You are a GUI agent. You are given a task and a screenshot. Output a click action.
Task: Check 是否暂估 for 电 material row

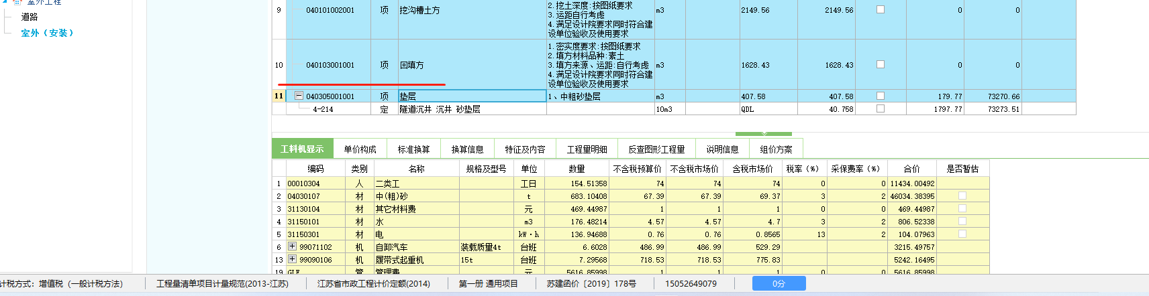point(962,234)
